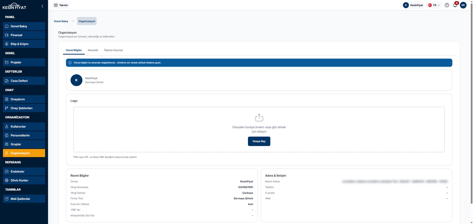The height and width of the screenshot is (224, 473).
Task: Open the KesinFiyat organization switcher
Action: point(413,5)
